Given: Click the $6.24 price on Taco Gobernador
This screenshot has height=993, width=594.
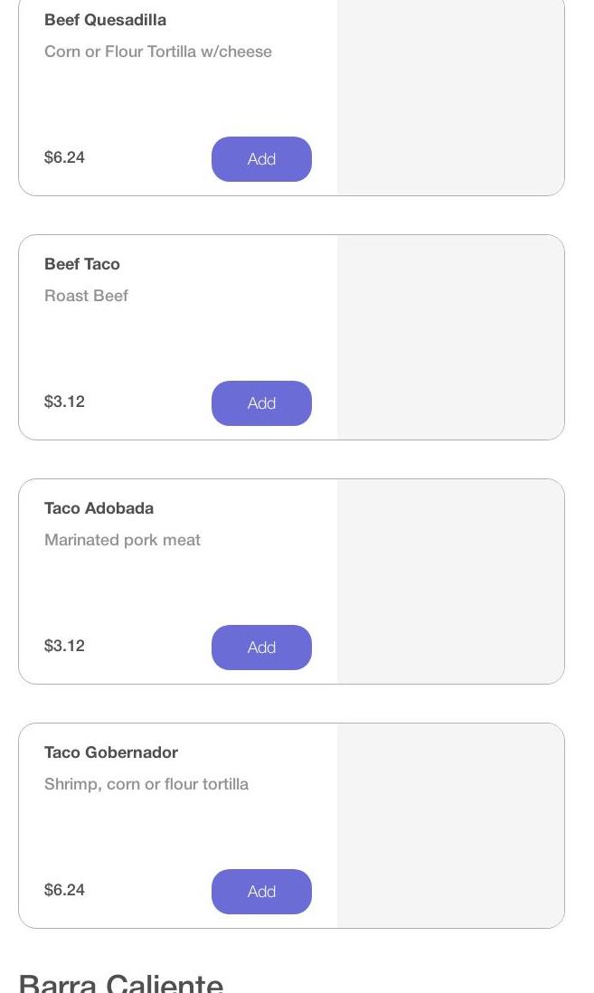Looking at the screenshot, I should coord(64,890).
